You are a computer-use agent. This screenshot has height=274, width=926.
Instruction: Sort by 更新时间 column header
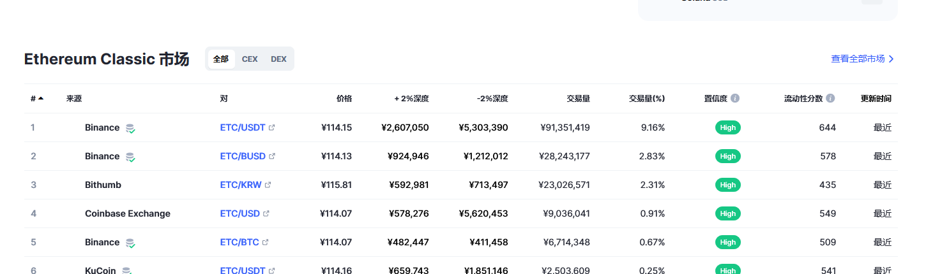[x=876, y=99]
